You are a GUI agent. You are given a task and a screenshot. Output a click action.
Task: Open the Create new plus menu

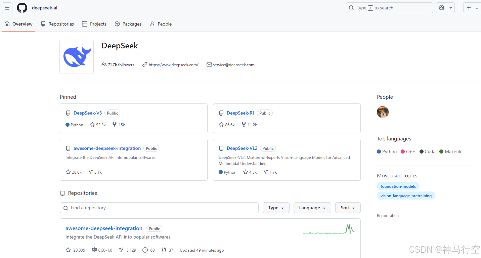coord(472,8)
